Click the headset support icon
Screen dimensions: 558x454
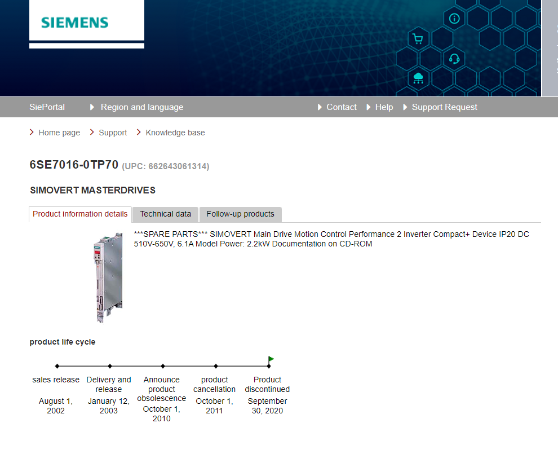click(x=454, y=59)
